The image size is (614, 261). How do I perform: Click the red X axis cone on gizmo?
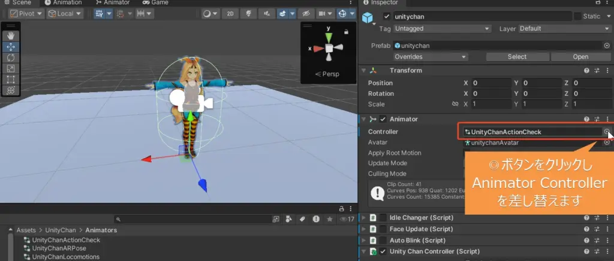[318, 48]
